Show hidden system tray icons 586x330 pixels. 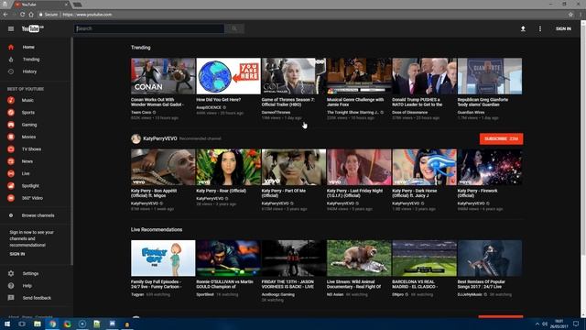pyautogui.click(x=537, y=324)
